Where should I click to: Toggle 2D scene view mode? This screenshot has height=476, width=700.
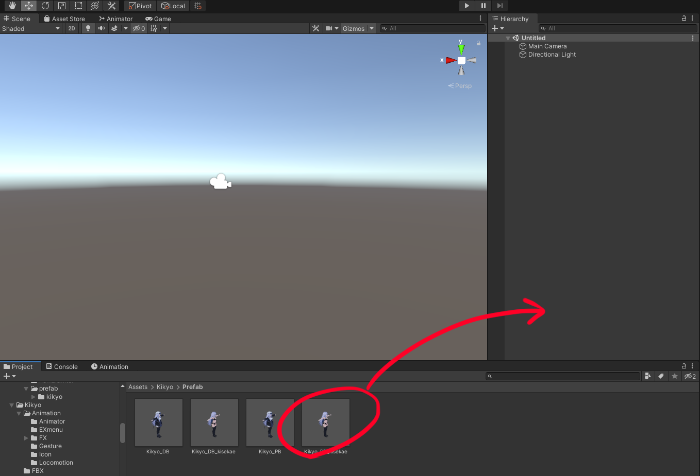72,28
